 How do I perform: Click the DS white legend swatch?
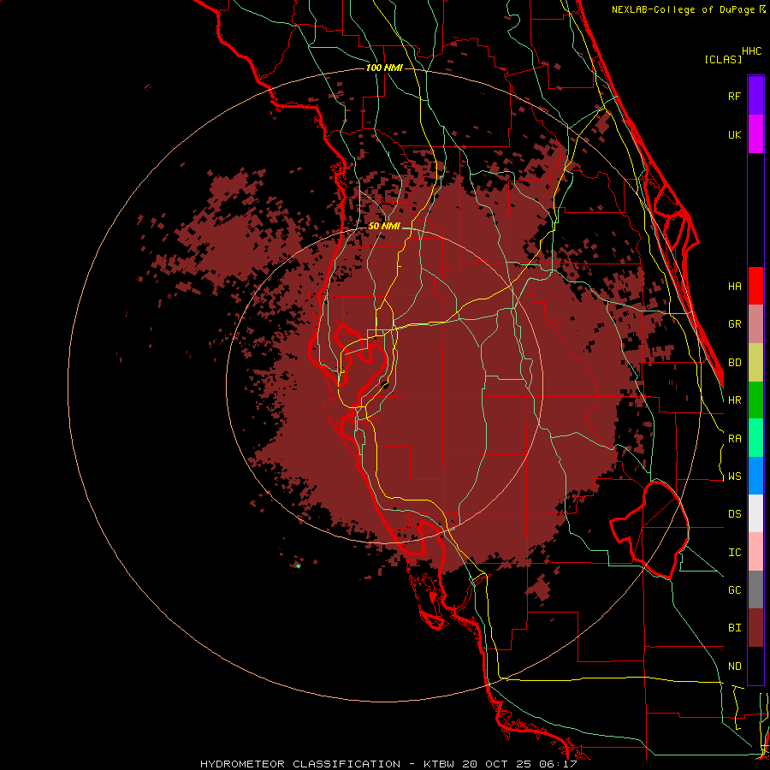755,513
